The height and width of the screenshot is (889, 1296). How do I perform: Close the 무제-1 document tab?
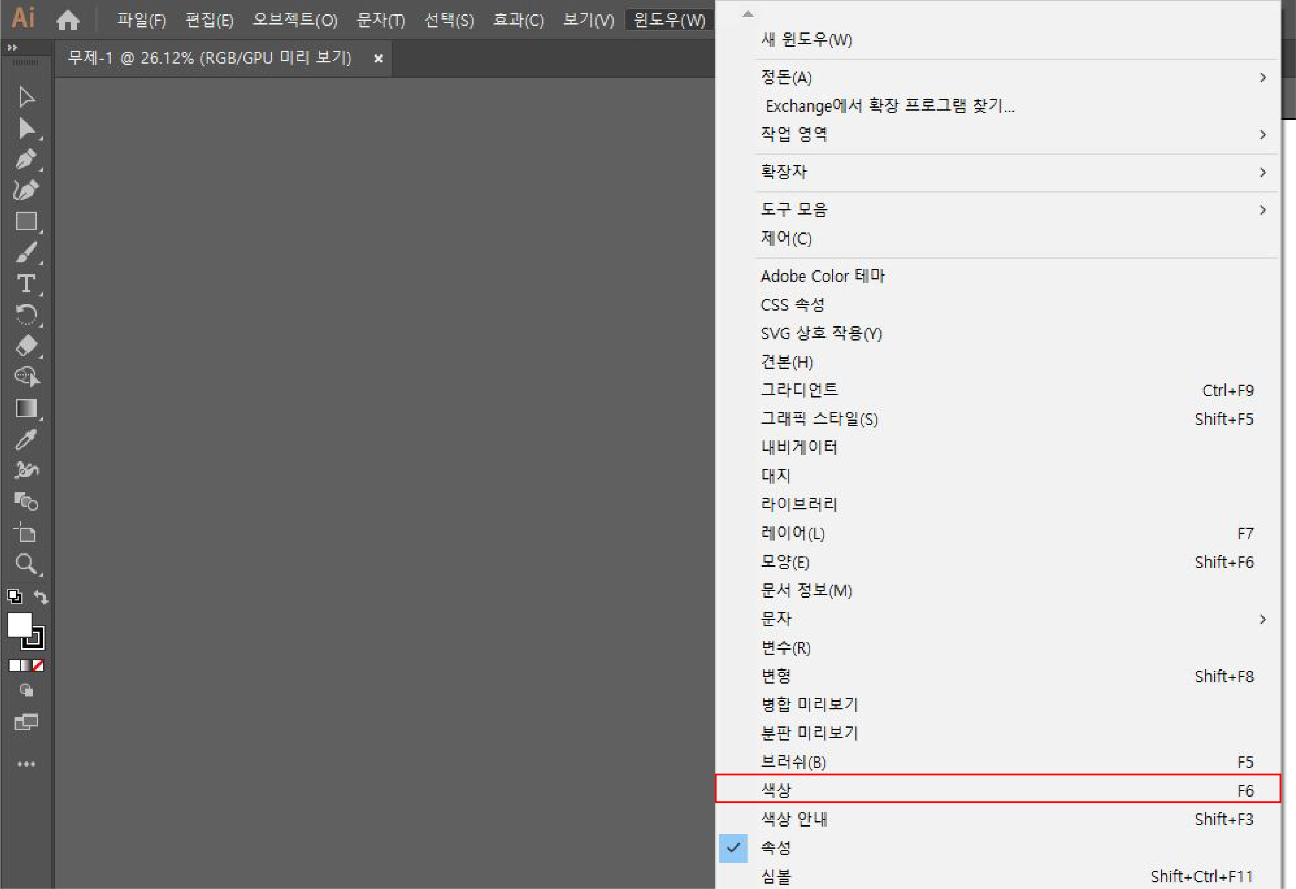378,58
